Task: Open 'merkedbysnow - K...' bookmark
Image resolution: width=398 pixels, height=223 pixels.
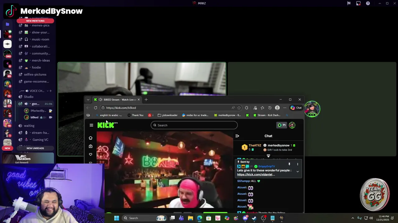Action: point(227,115)
